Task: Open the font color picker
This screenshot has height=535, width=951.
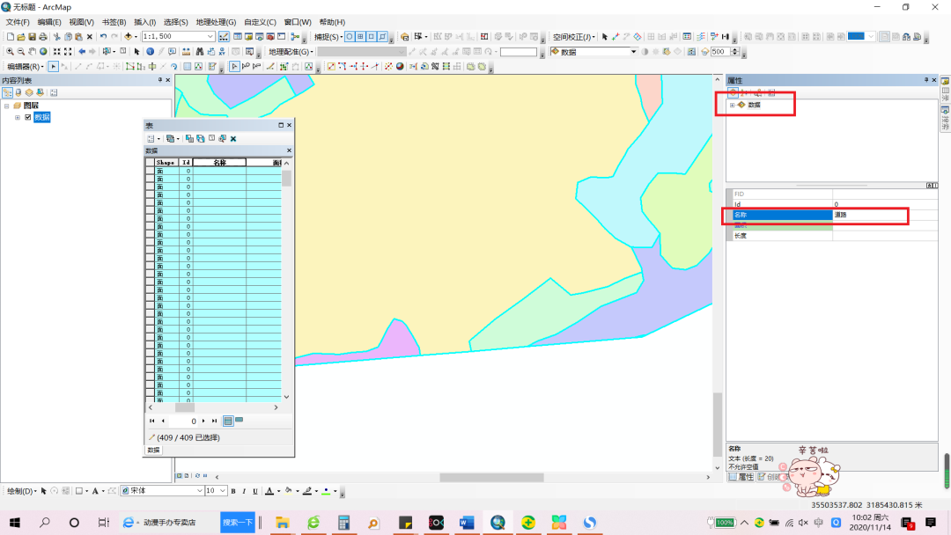Action: [270, 491]
